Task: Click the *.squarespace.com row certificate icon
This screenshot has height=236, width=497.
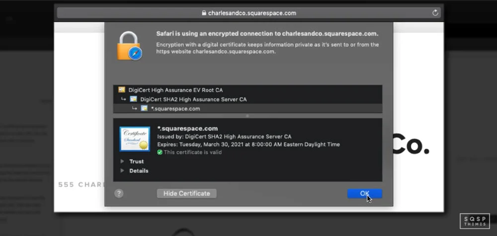Action: [x=144, y=109]
